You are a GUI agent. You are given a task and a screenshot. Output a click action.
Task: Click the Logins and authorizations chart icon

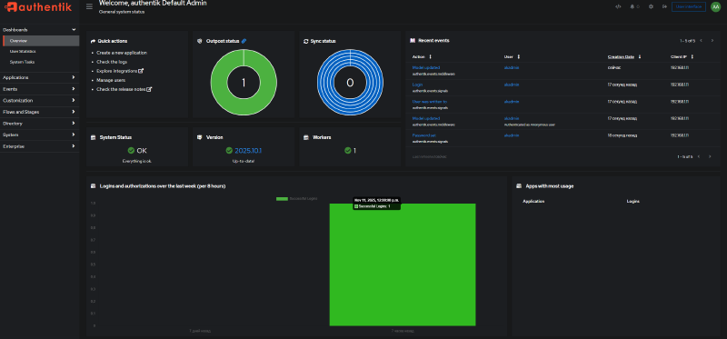94,186
